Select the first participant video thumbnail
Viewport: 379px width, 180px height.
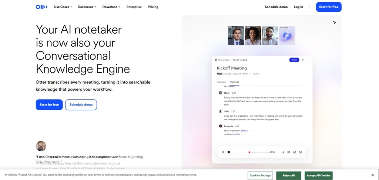236,36
